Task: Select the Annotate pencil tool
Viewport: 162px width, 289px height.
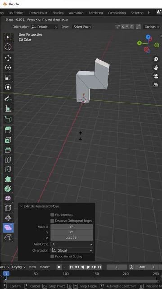Action: coord(8,98)
